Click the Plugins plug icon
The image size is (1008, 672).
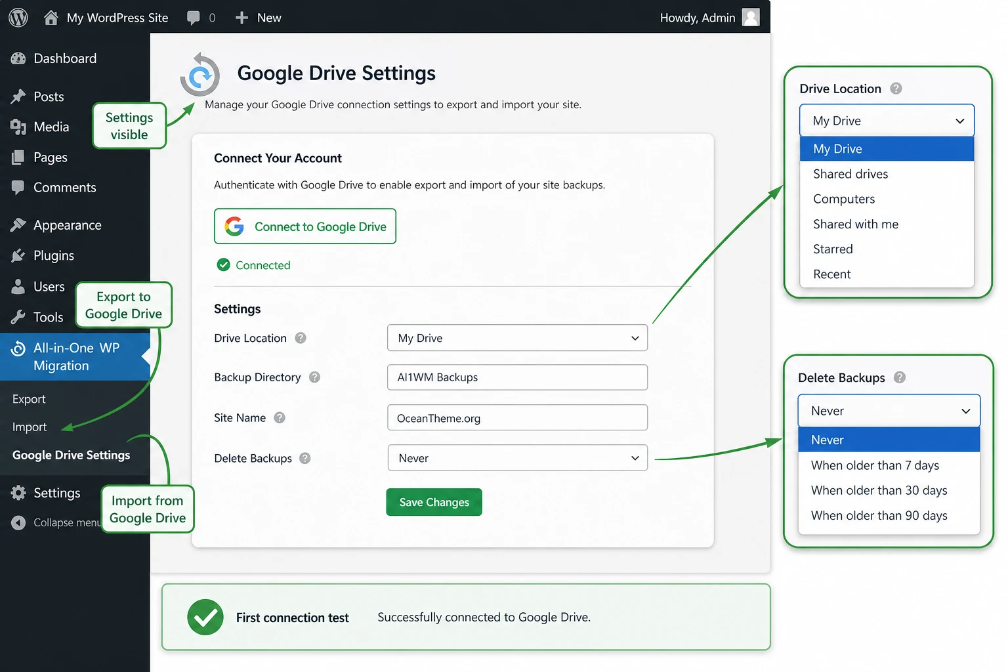[x=18, y=255]
